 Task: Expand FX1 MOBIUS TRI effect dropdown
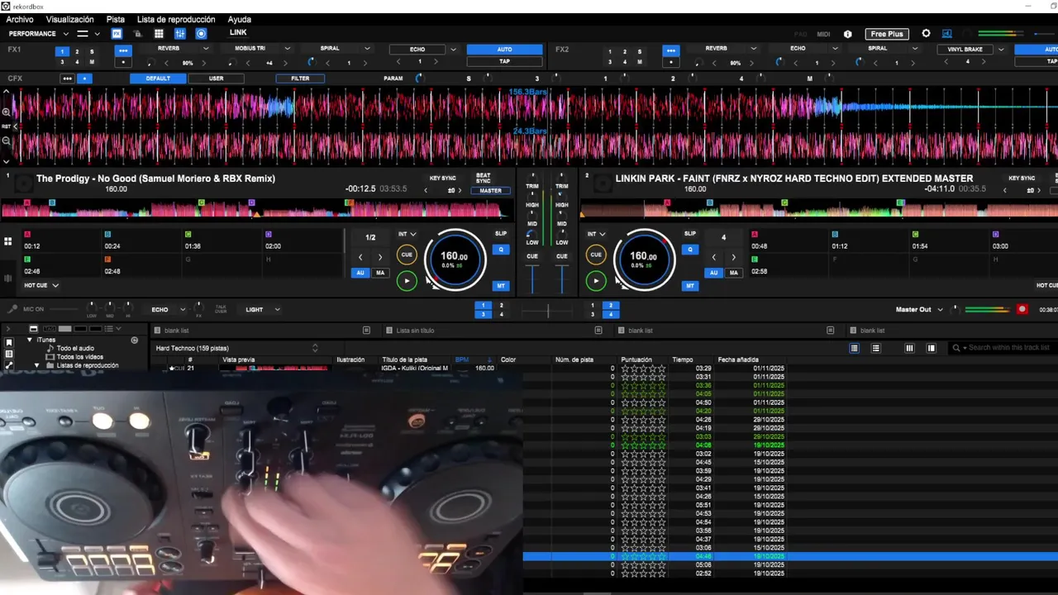coord(287,49)
